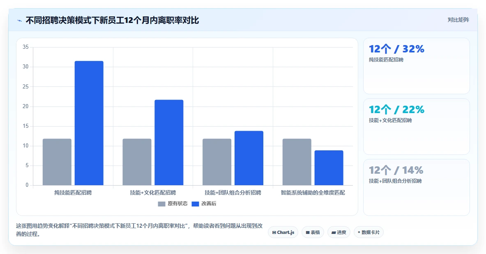This screenshot has height=254, width=486.
Task: Click the y-axis value 0
Action: pos(27,185)
